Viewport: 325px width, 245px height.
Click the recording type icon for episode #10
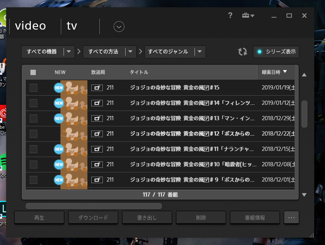click(97, 165)
